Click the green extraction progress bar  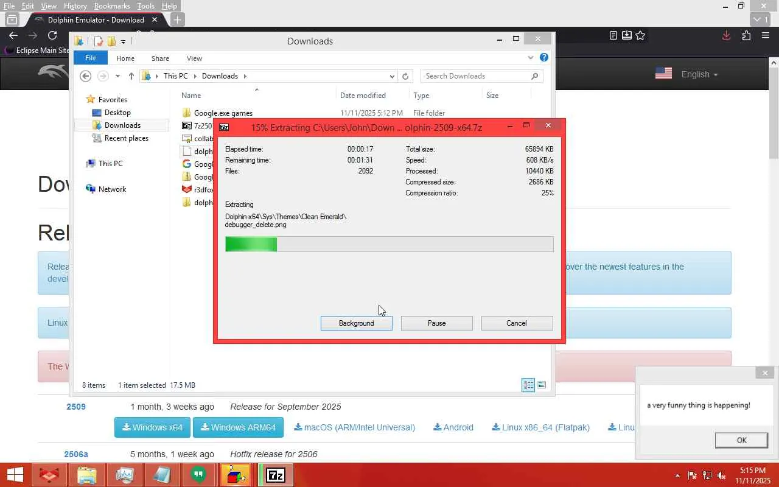pos(389,244)
